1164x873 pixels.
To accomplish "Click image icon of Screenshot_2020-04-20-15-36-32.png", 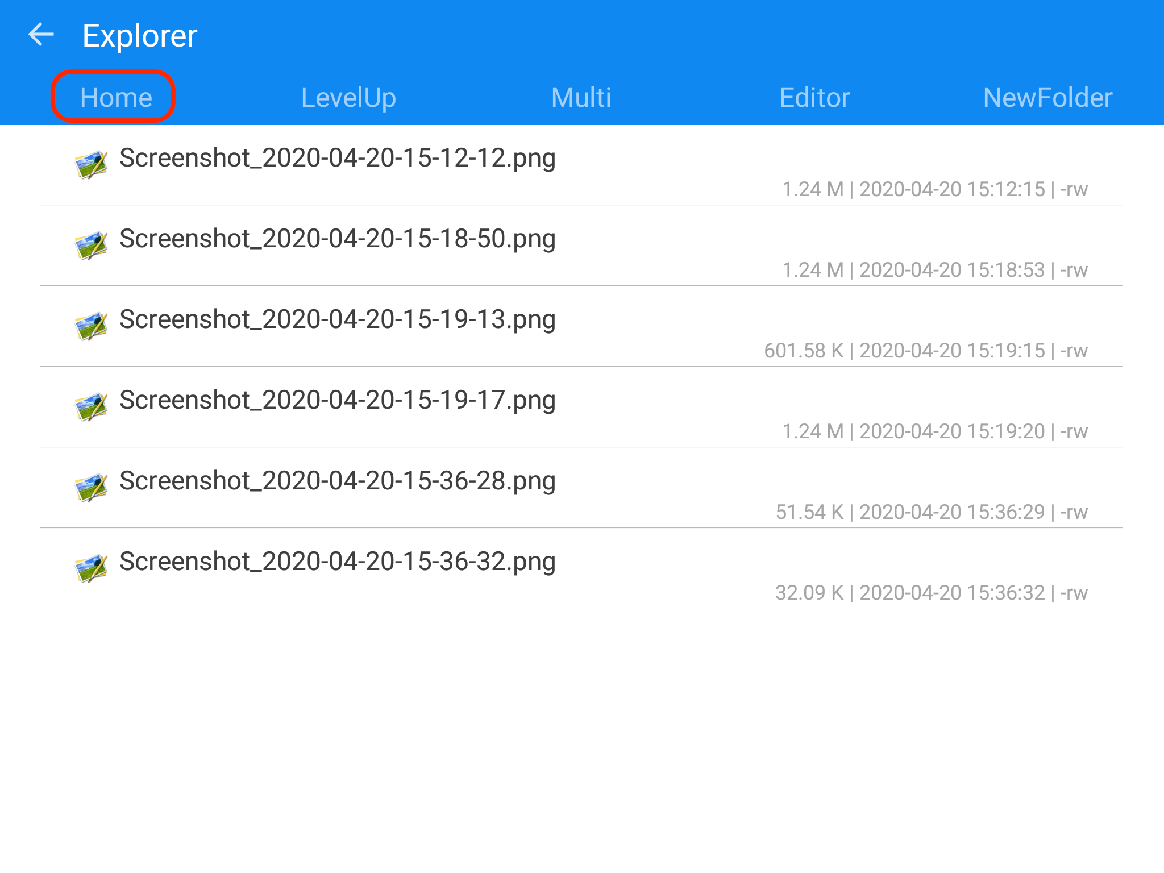I will (91, 568).
